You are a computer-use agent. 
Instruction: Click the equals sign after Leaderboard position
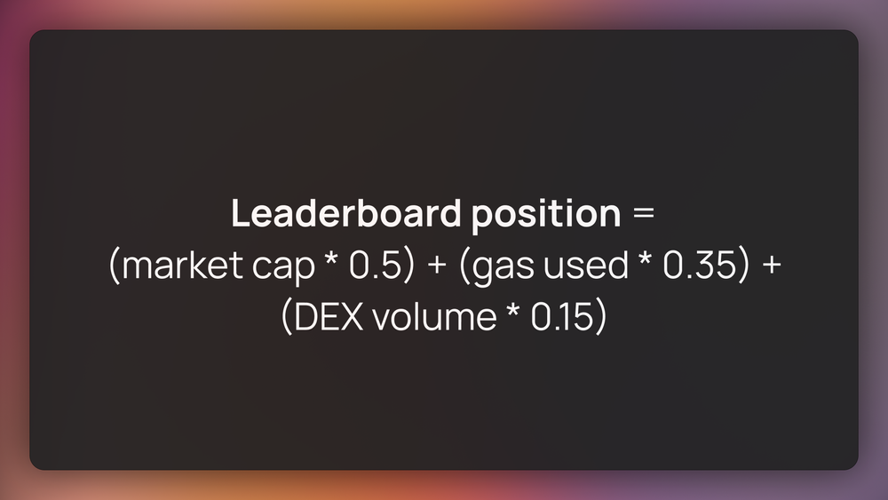643,215
